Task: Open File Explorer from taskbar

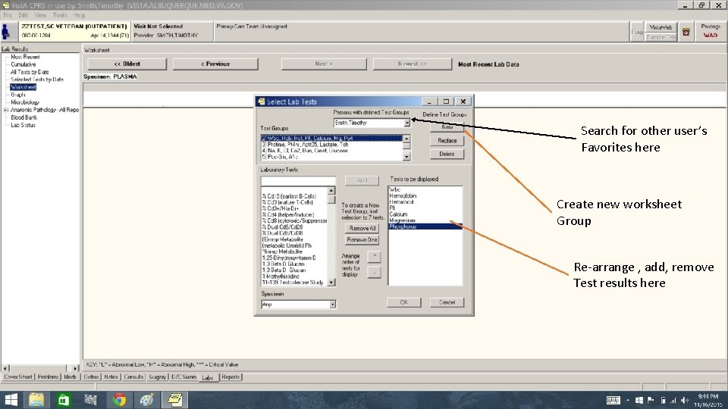Action: click(36, 400)
